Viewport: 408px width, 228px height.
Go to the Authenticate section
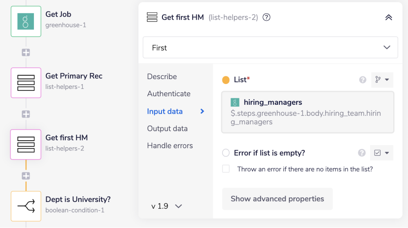point(169,94)
